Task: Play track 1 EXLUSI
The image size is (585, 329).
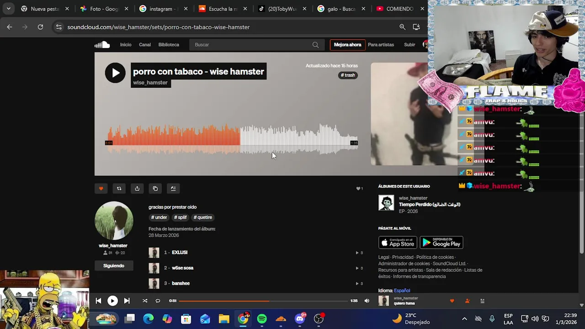Action: [180, 252]
